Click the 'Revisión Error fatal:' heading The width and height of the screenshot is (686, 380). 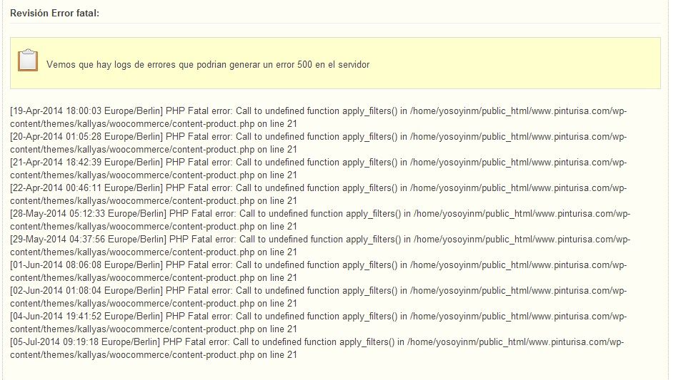(55, 13)
